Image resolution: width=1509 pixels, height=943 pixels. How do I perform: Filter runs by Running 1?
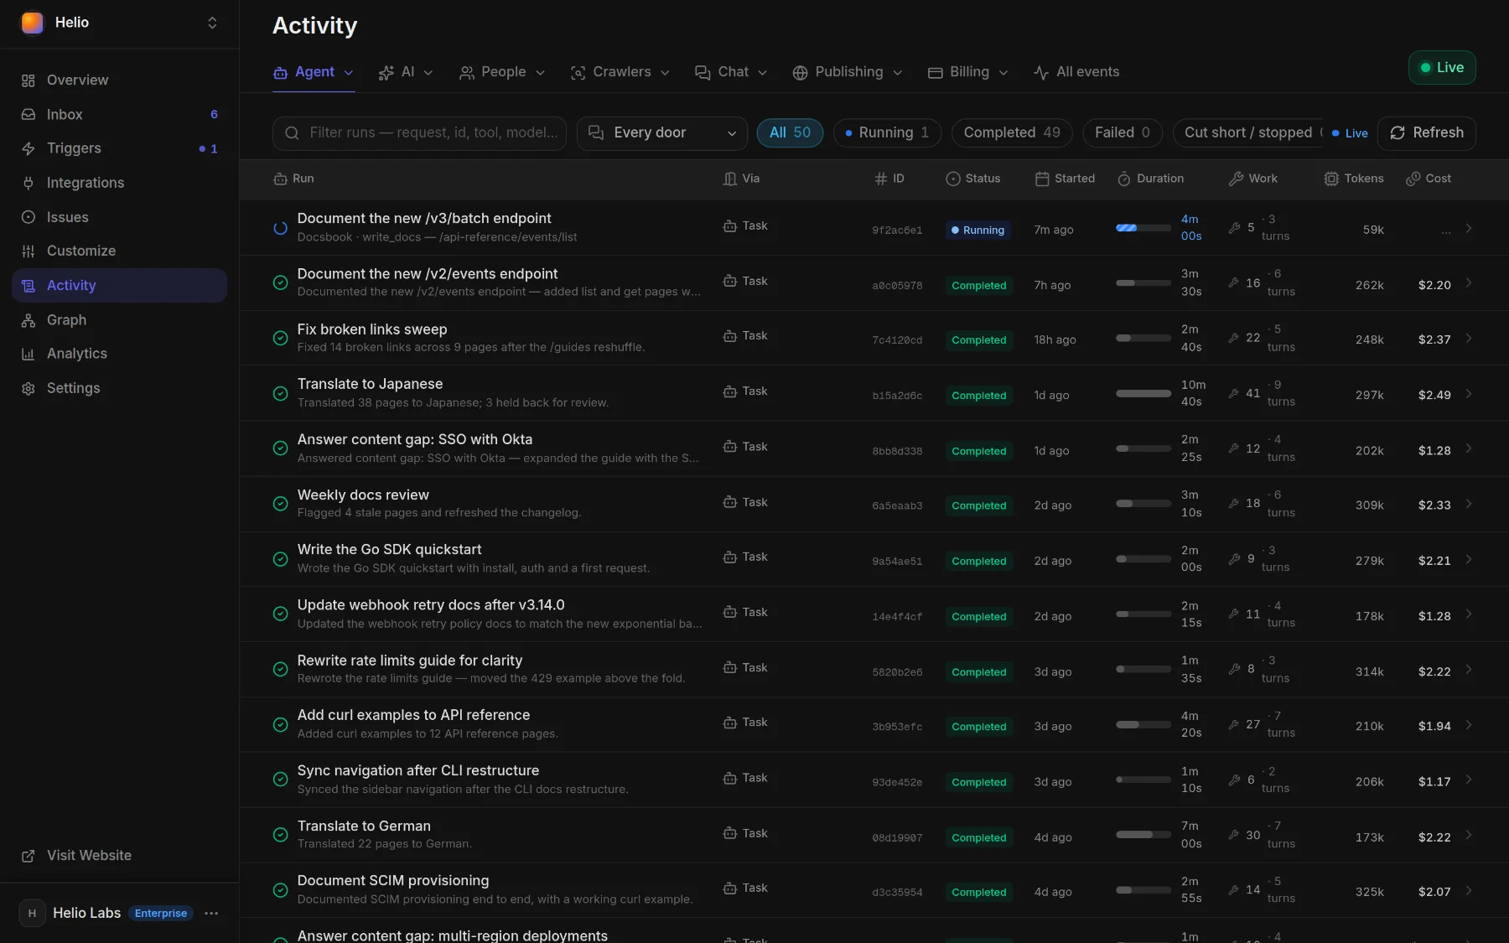[887, 133]
